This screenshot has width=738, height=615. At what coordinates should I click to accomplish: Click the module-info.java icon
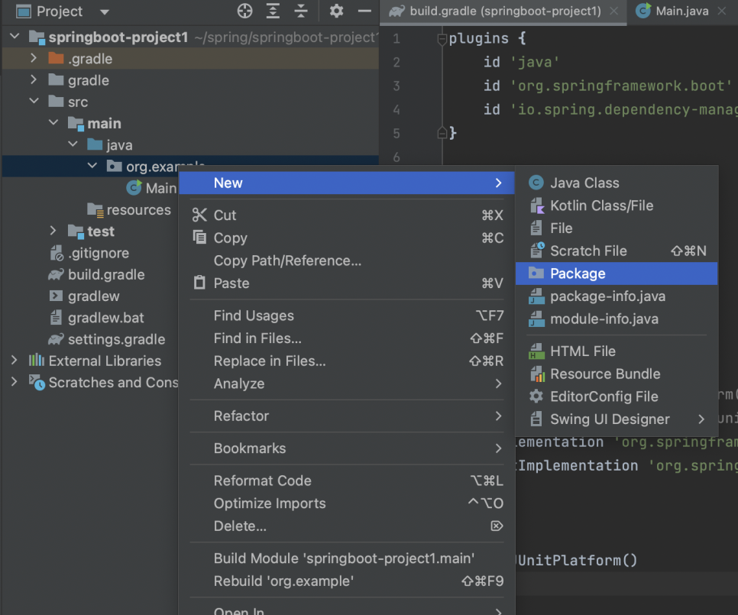pos(536,319)
